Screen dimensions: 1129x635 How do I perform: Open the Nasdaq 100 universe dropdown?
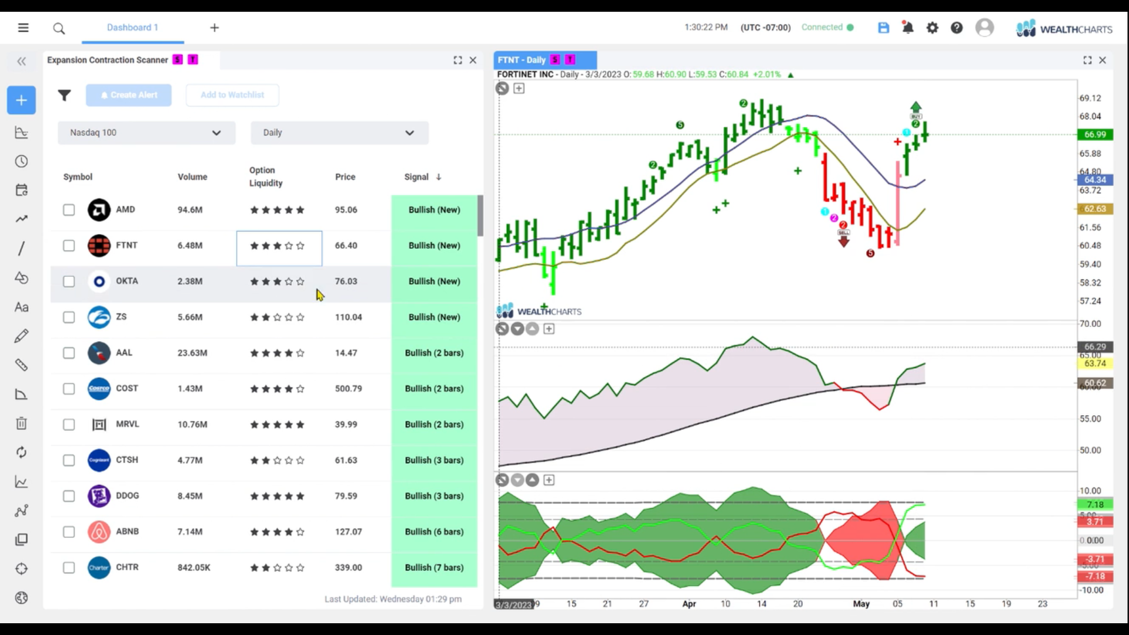(x=146, y=133)
